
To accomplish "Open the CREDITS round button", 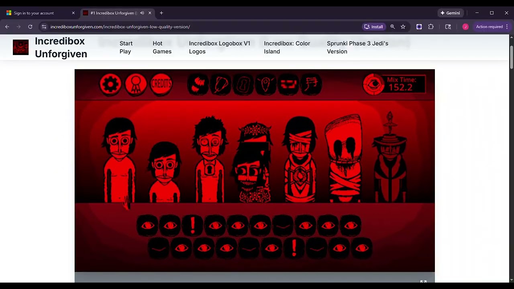I will pos(161,84).
